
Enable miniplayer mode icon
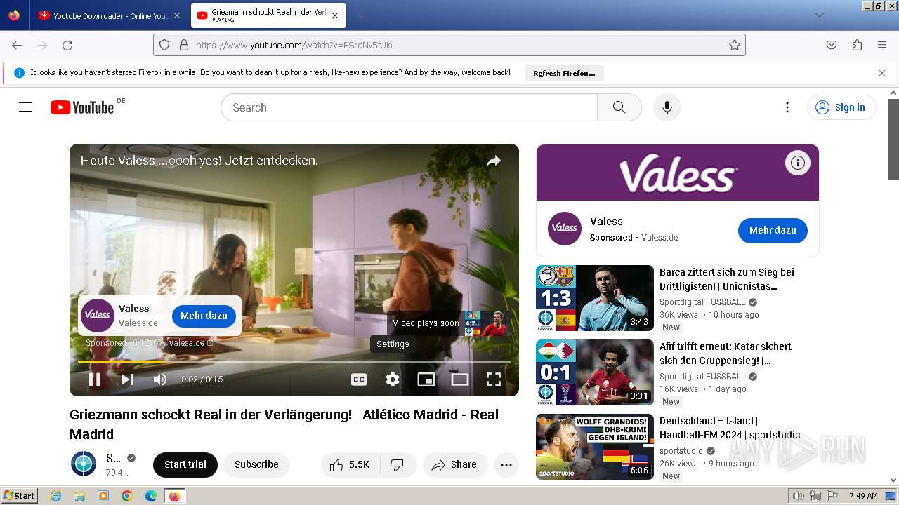[426, 379]
